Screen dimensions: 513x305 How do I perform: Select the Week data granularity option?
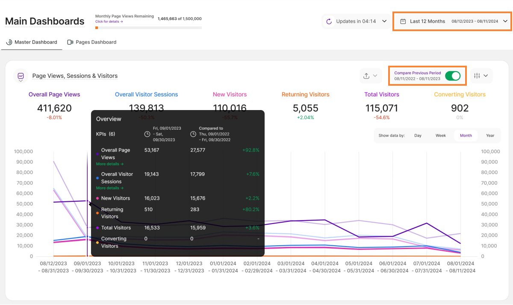(x=440, y=135)
